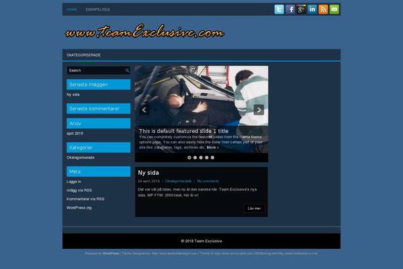The width and height of the screenshot is (403, 269).
Task: Open the green email icon
Action: (x=334, y=9)
